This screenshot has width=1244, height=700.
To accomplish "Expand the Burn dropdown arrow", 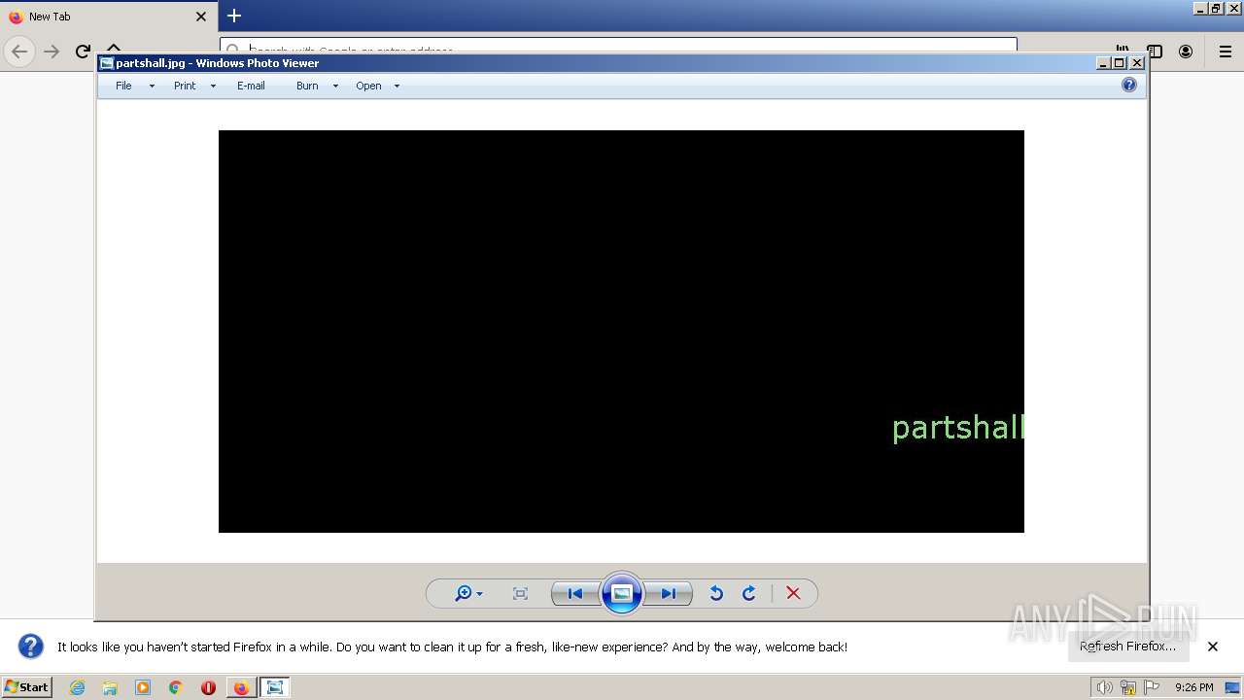I will coord(335,87).
